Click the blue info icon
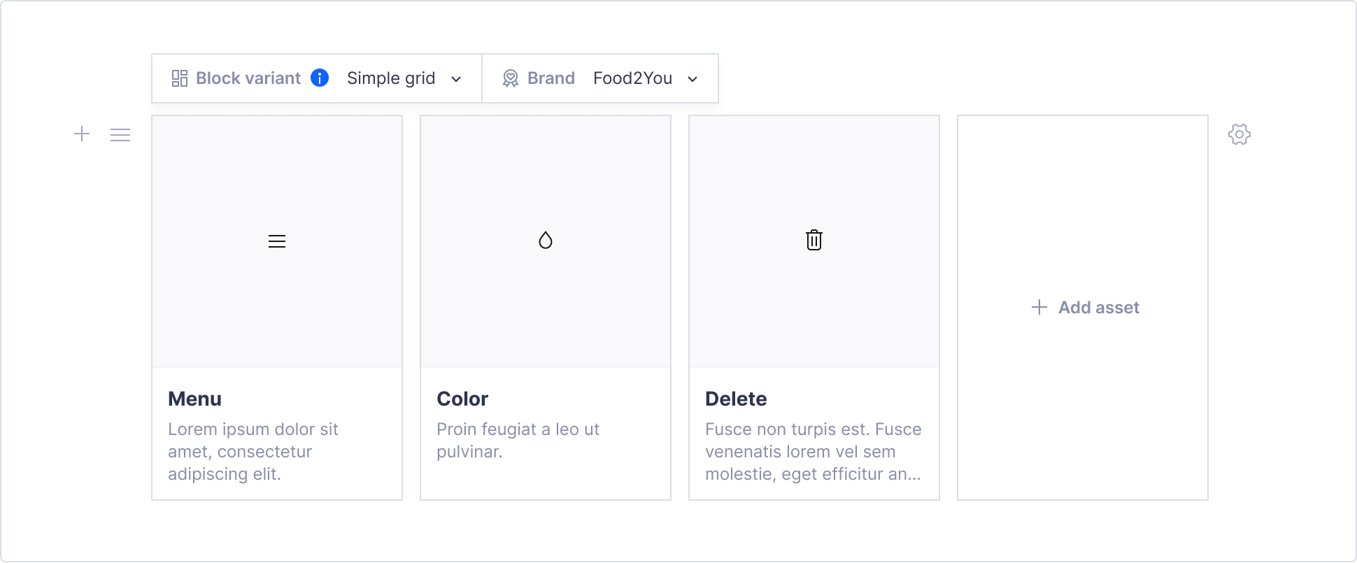Image resolution: width=1357 pixels, height=563 pixels. tap(320, 78)
